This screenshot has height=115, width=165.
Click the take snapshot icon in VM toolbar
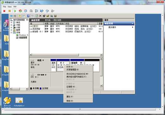click(26, 11)
